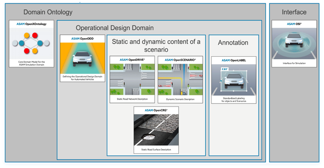This screenshot has height=168, width=324.
Task: Click the Annotation section heading
Action: point(233,43)
